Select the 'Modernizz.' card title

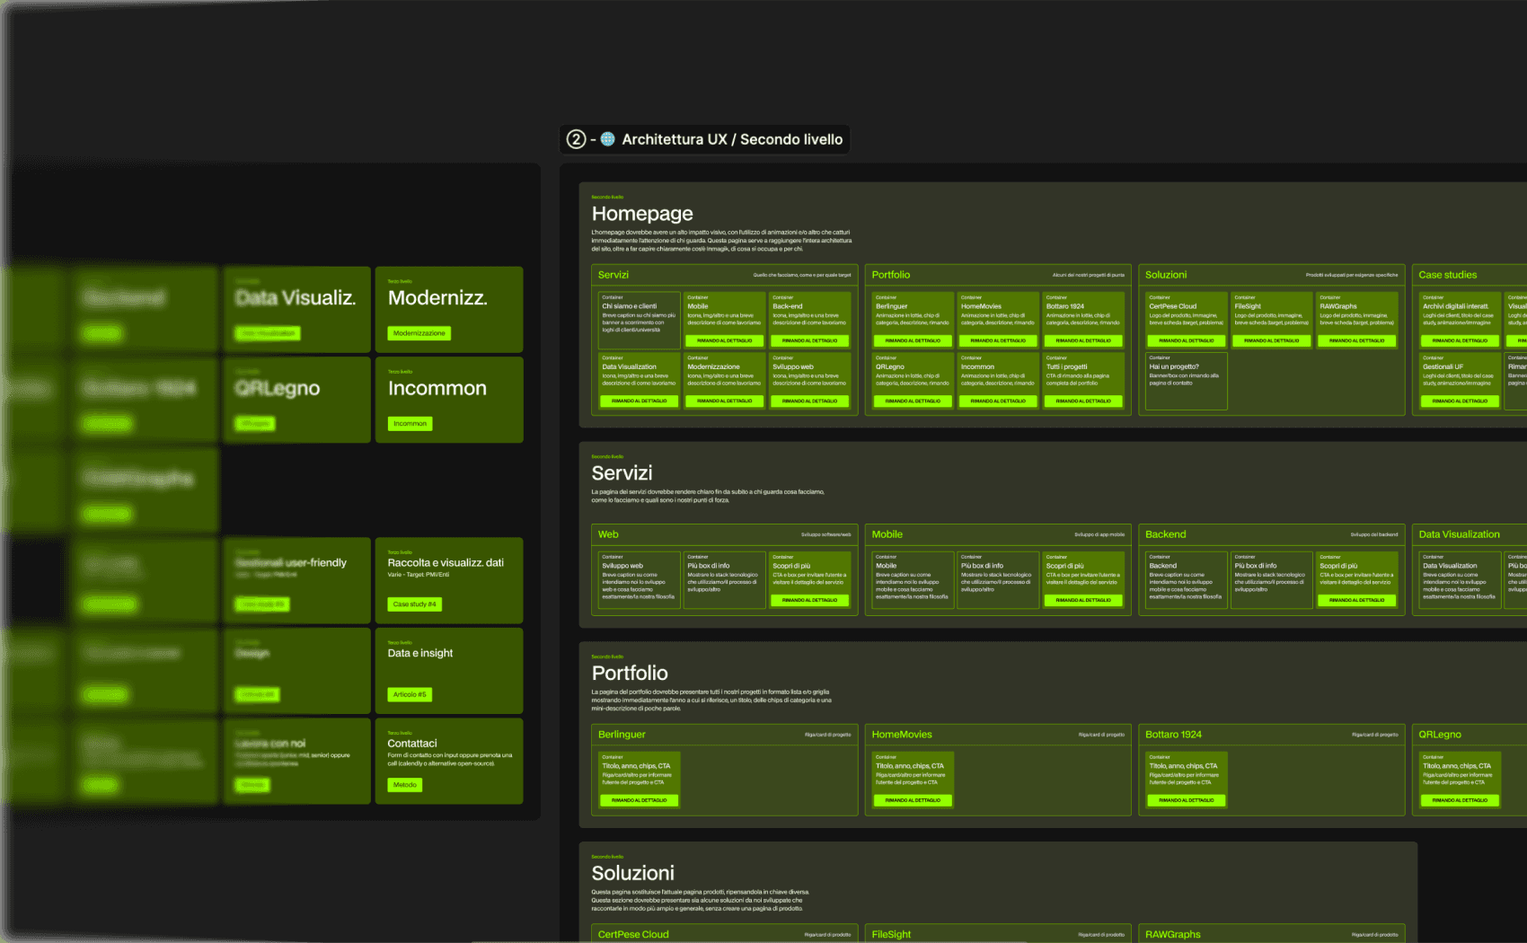click(x=437, y=298)
